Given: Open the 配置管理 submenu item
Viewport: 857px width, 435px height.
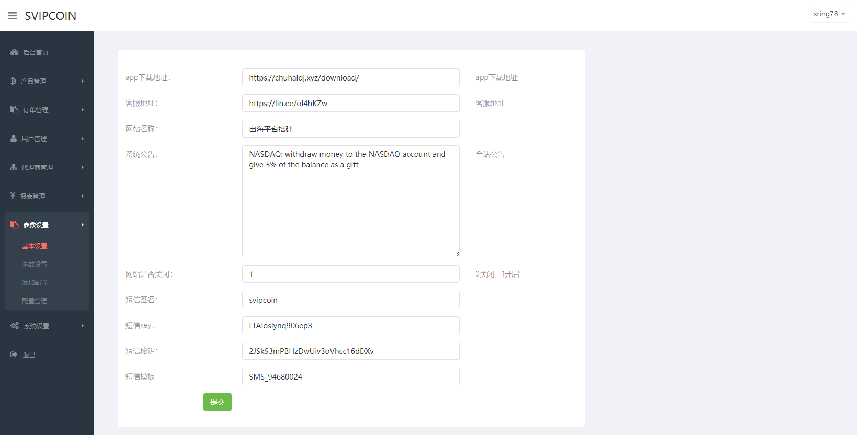Looking at the screenshot, I should (35, 301).
